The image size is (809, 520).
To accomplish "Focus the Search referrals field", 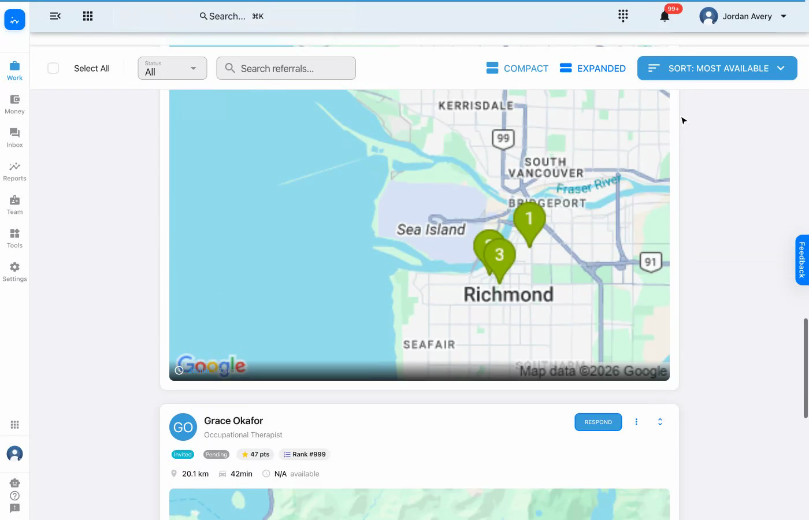I will (x=286, y=68).
